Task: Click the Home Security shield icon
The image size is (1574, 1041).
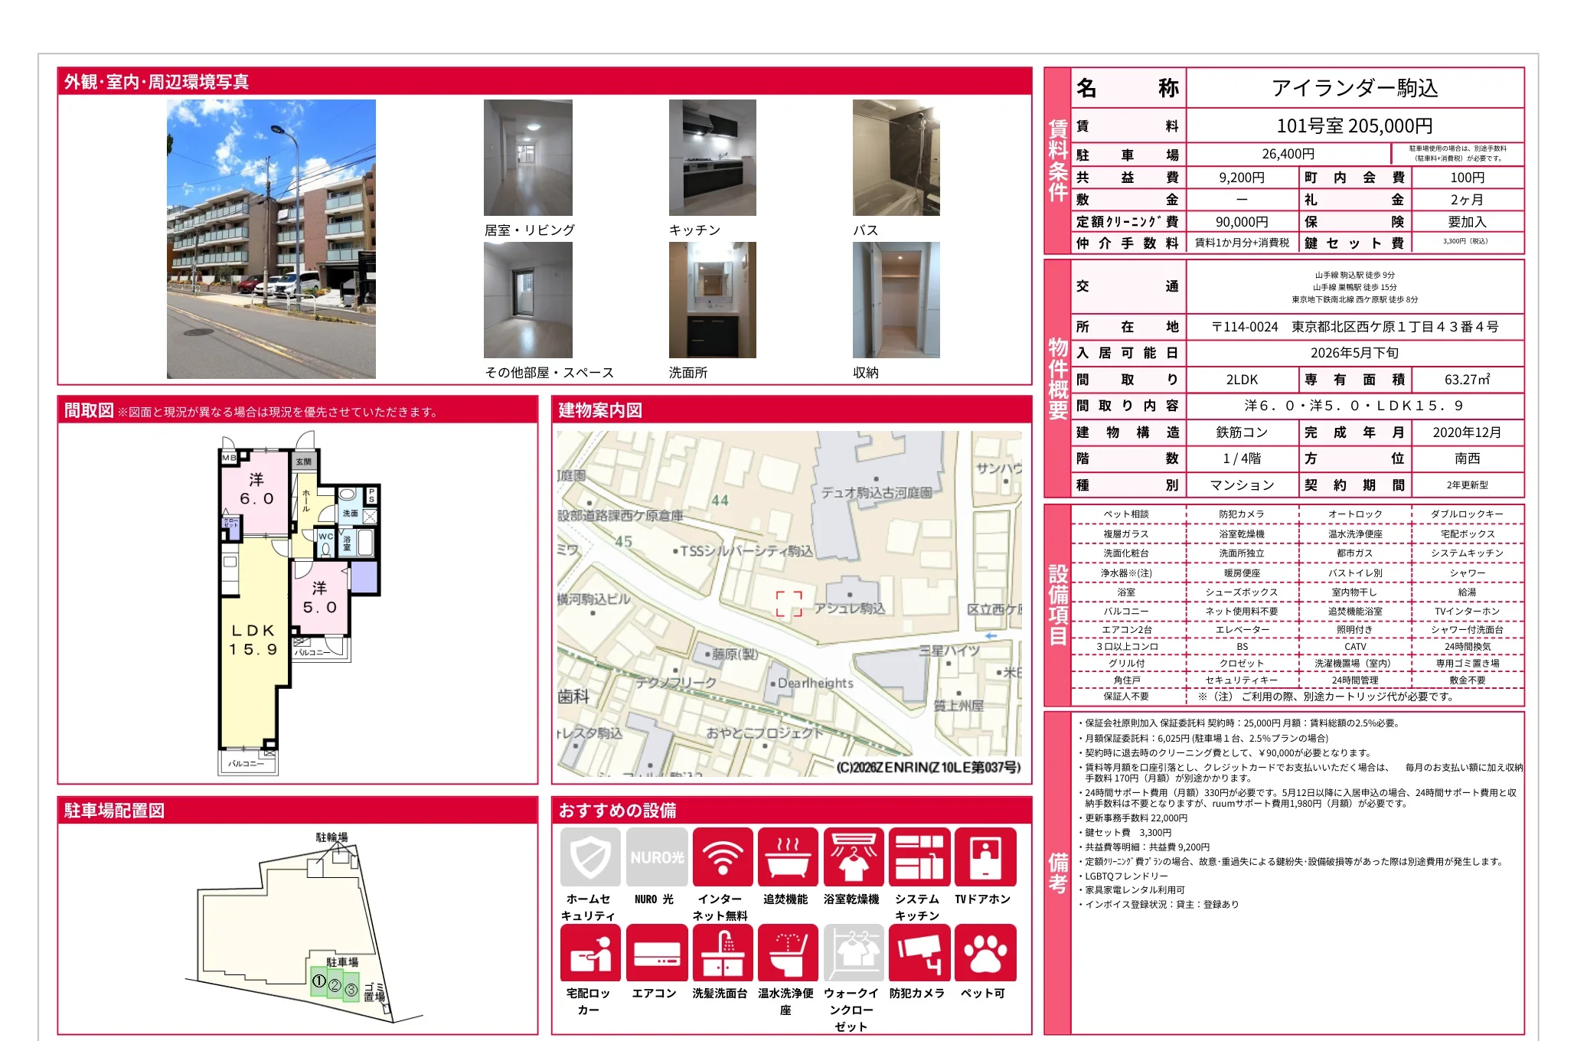Action: pyautogui.click(x=590, y=857)
